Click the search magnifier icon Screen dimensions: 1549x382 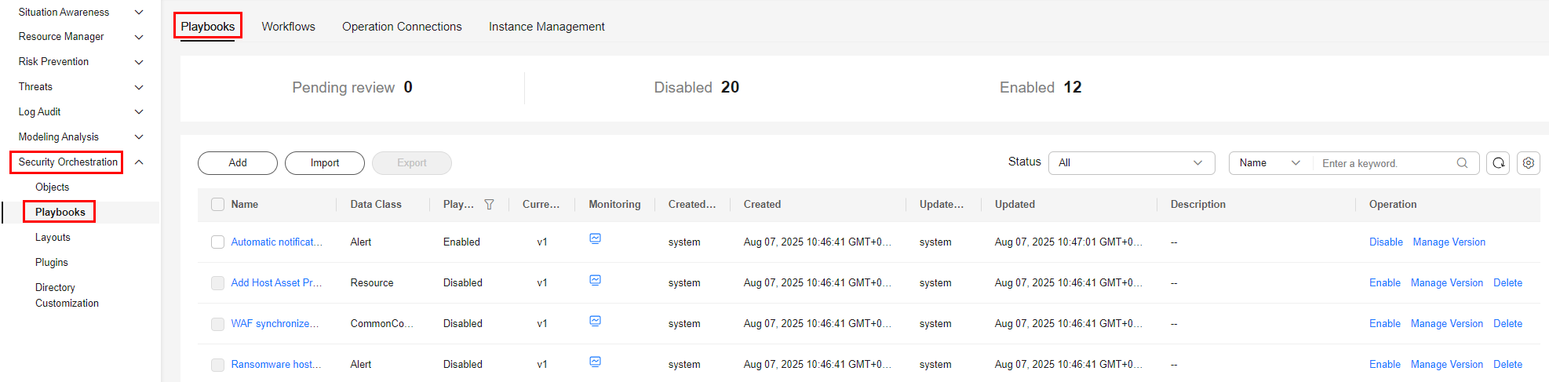(x=1462, y=163)
